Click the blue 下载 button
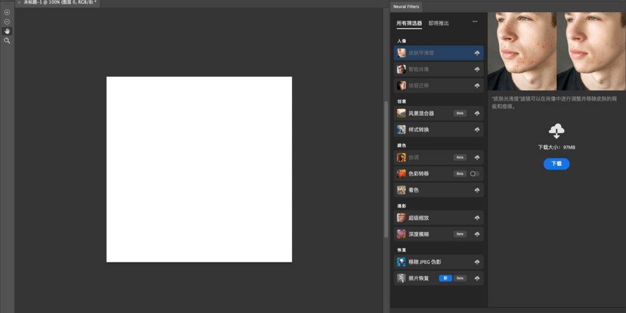Image resolution: width=626 pixels, height=313 pixels. [x=556, y=164]
